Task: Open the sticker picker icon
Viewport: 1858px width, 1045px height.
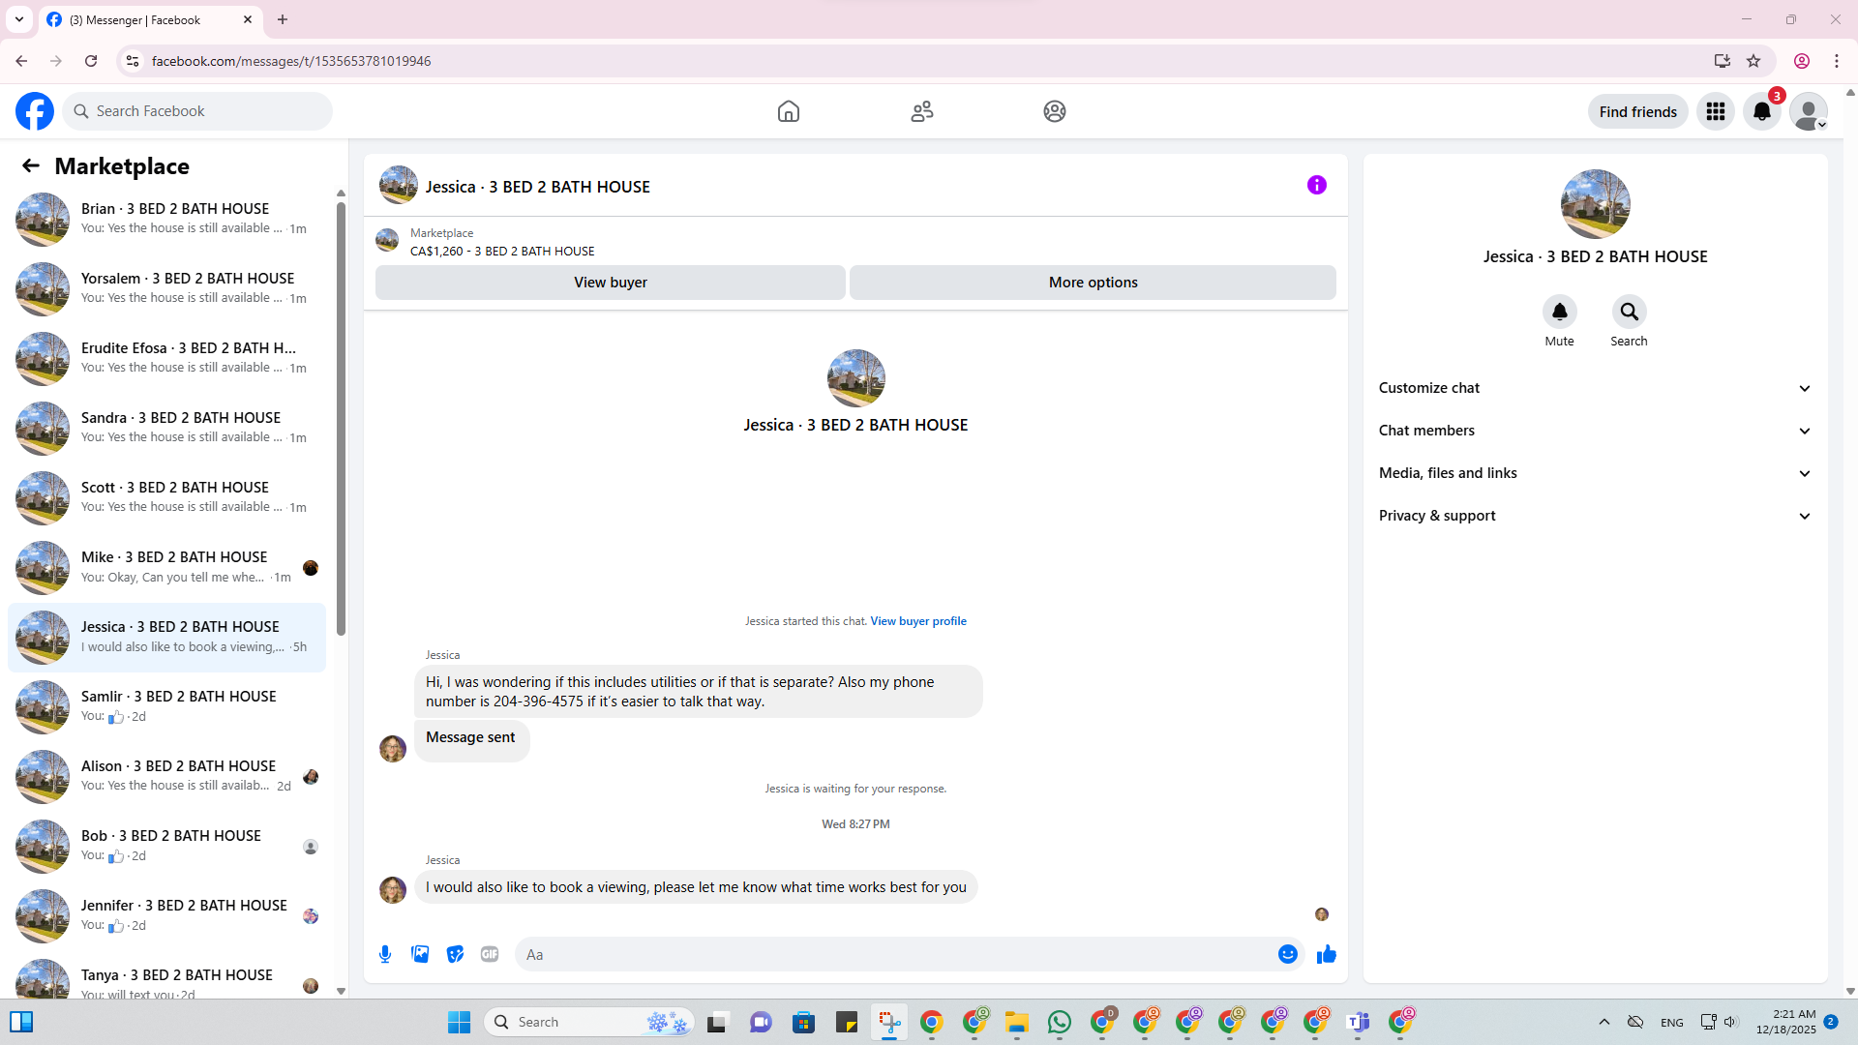Action: 455,954
